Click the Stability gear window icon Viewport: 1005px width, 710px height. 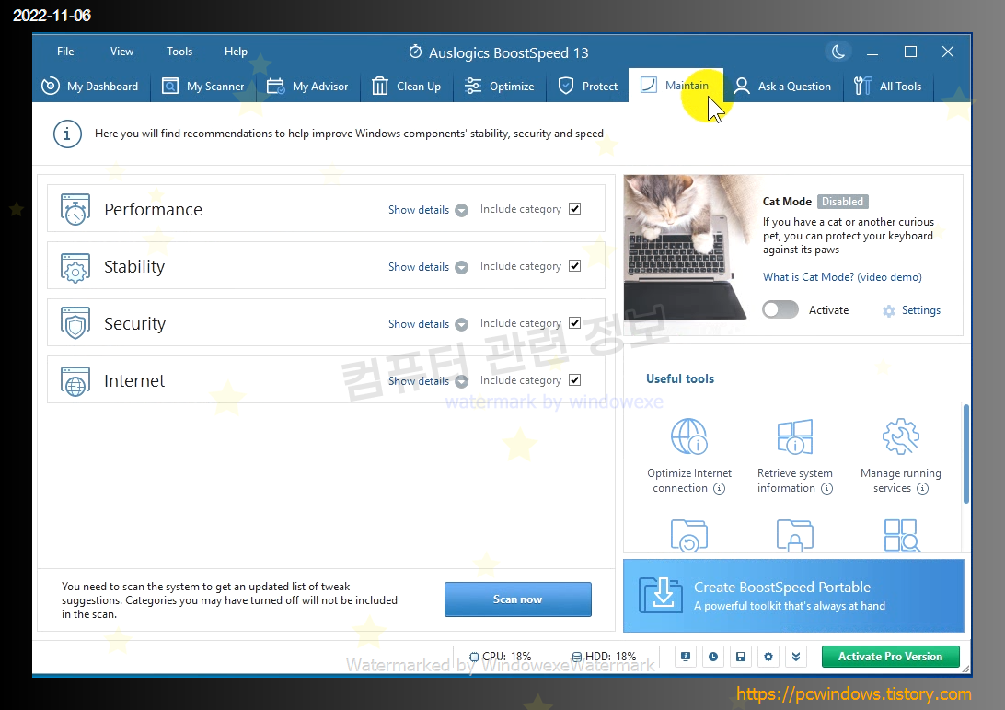(75, 267)
